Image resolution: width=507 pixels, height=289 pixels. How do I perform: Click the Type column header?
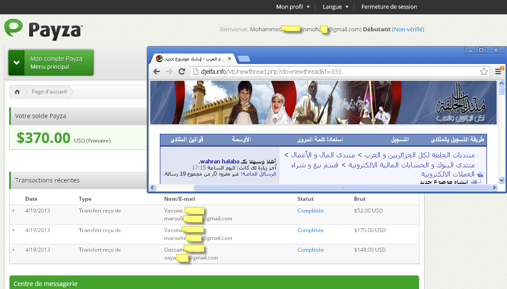point(85,199)
